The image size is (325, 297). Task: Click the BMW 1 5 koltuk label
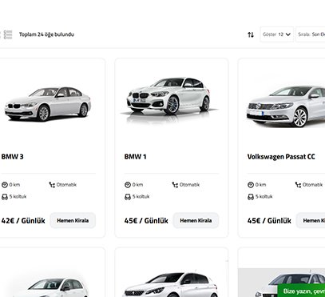[x=141, y=197]
